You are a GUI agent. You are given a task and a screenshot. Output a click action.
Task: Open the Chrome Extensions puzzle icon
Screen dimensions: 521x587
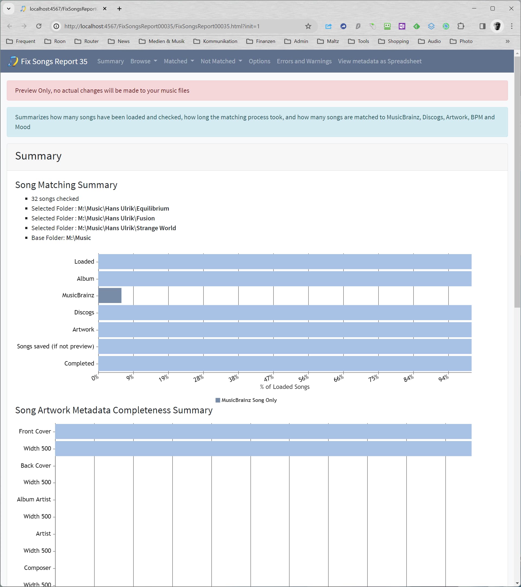click(x=460, y=26)
